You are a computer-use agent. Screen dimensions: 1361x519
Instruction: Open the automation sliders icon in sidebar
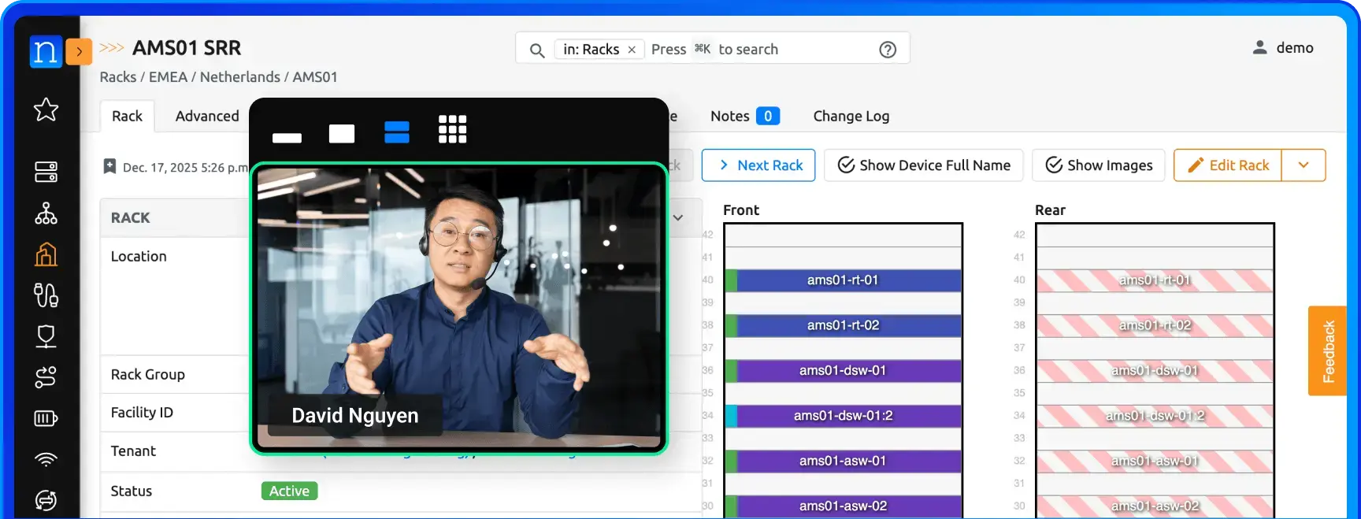point(46,377)
